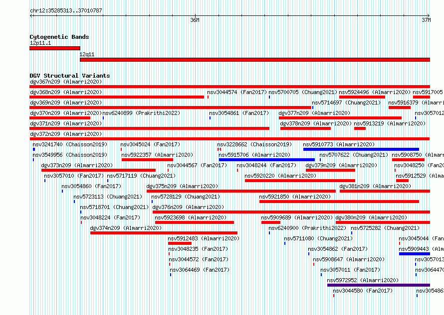
Task: Click dgv374n209 (Almarri2020) label
Action: pos(126,228)
